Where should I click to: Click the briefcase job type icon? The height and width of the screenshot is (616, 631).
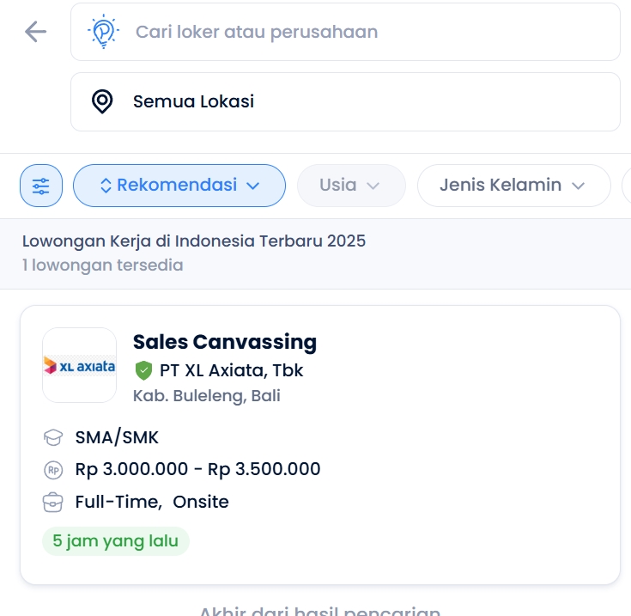click(52, 503)
